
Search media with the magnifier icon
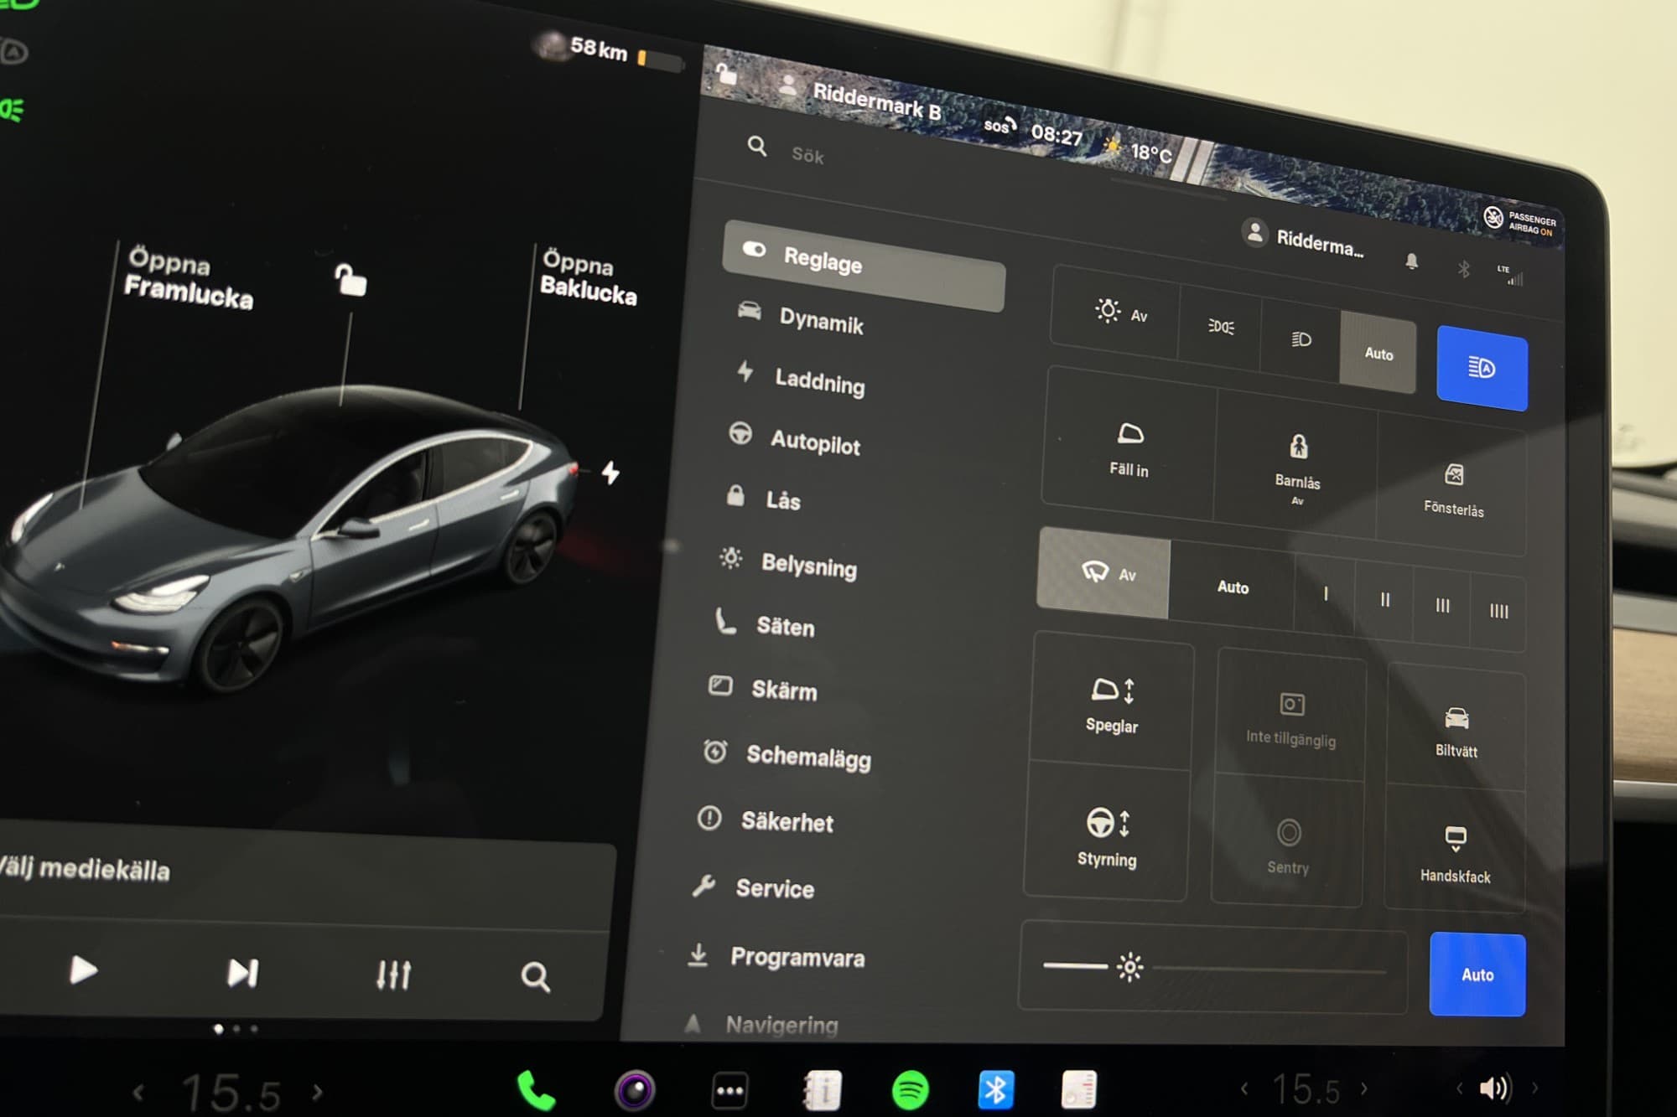pos(536,977)
